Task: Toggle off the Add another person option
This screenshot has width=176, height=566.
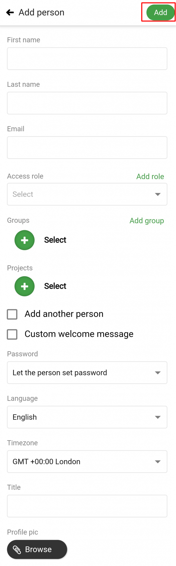Action: [12, 314]
